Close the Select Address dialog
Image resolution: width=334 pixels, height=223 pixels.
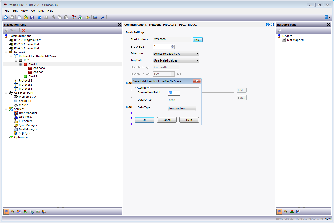pyautogui.click(x=197, y=81)
